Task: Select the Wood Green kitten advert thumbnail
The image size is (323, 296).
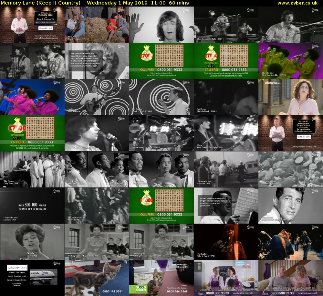Action: 161,278
